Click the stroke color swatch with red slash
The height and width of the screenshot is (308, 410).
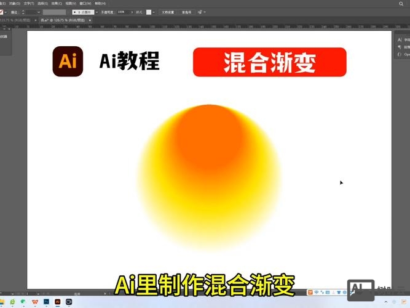pos(1,12)
